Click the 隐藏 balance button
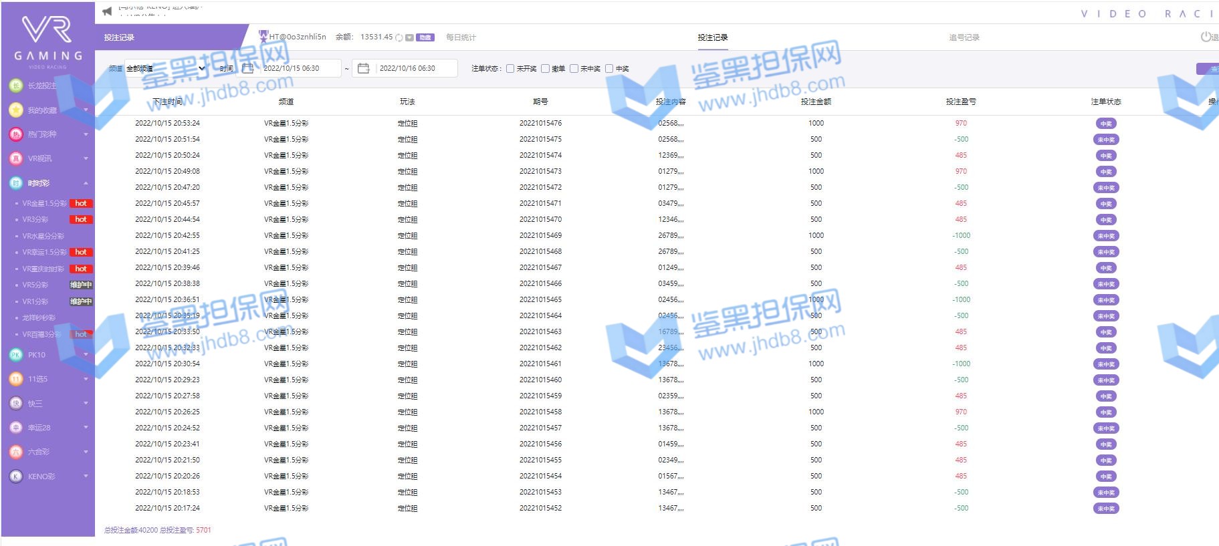 [425, 37]
